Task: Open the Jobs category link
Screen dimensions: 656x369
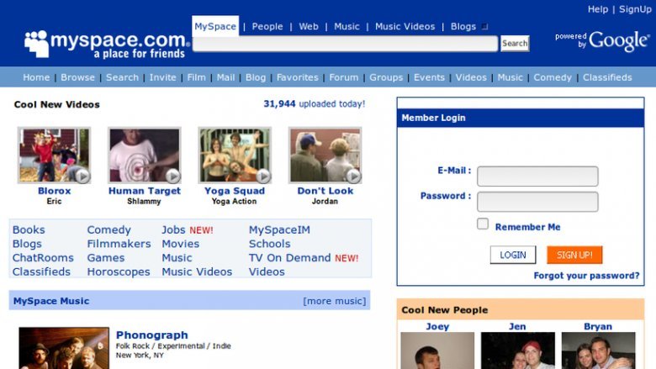Action: point(173,229)
